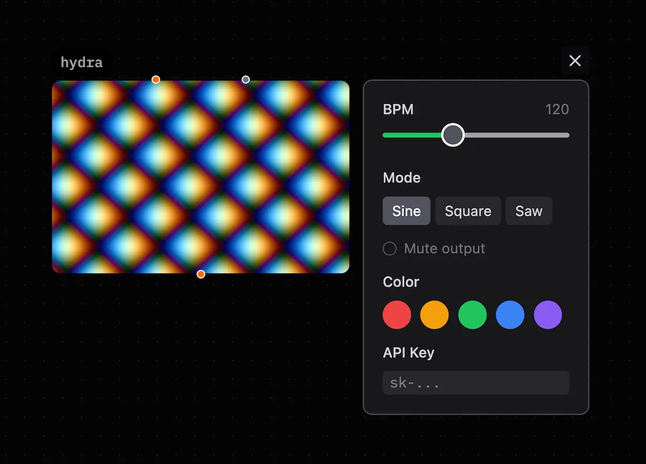Select the Sine wave mode
Viewport: 646px width, 464px height.
406,210
